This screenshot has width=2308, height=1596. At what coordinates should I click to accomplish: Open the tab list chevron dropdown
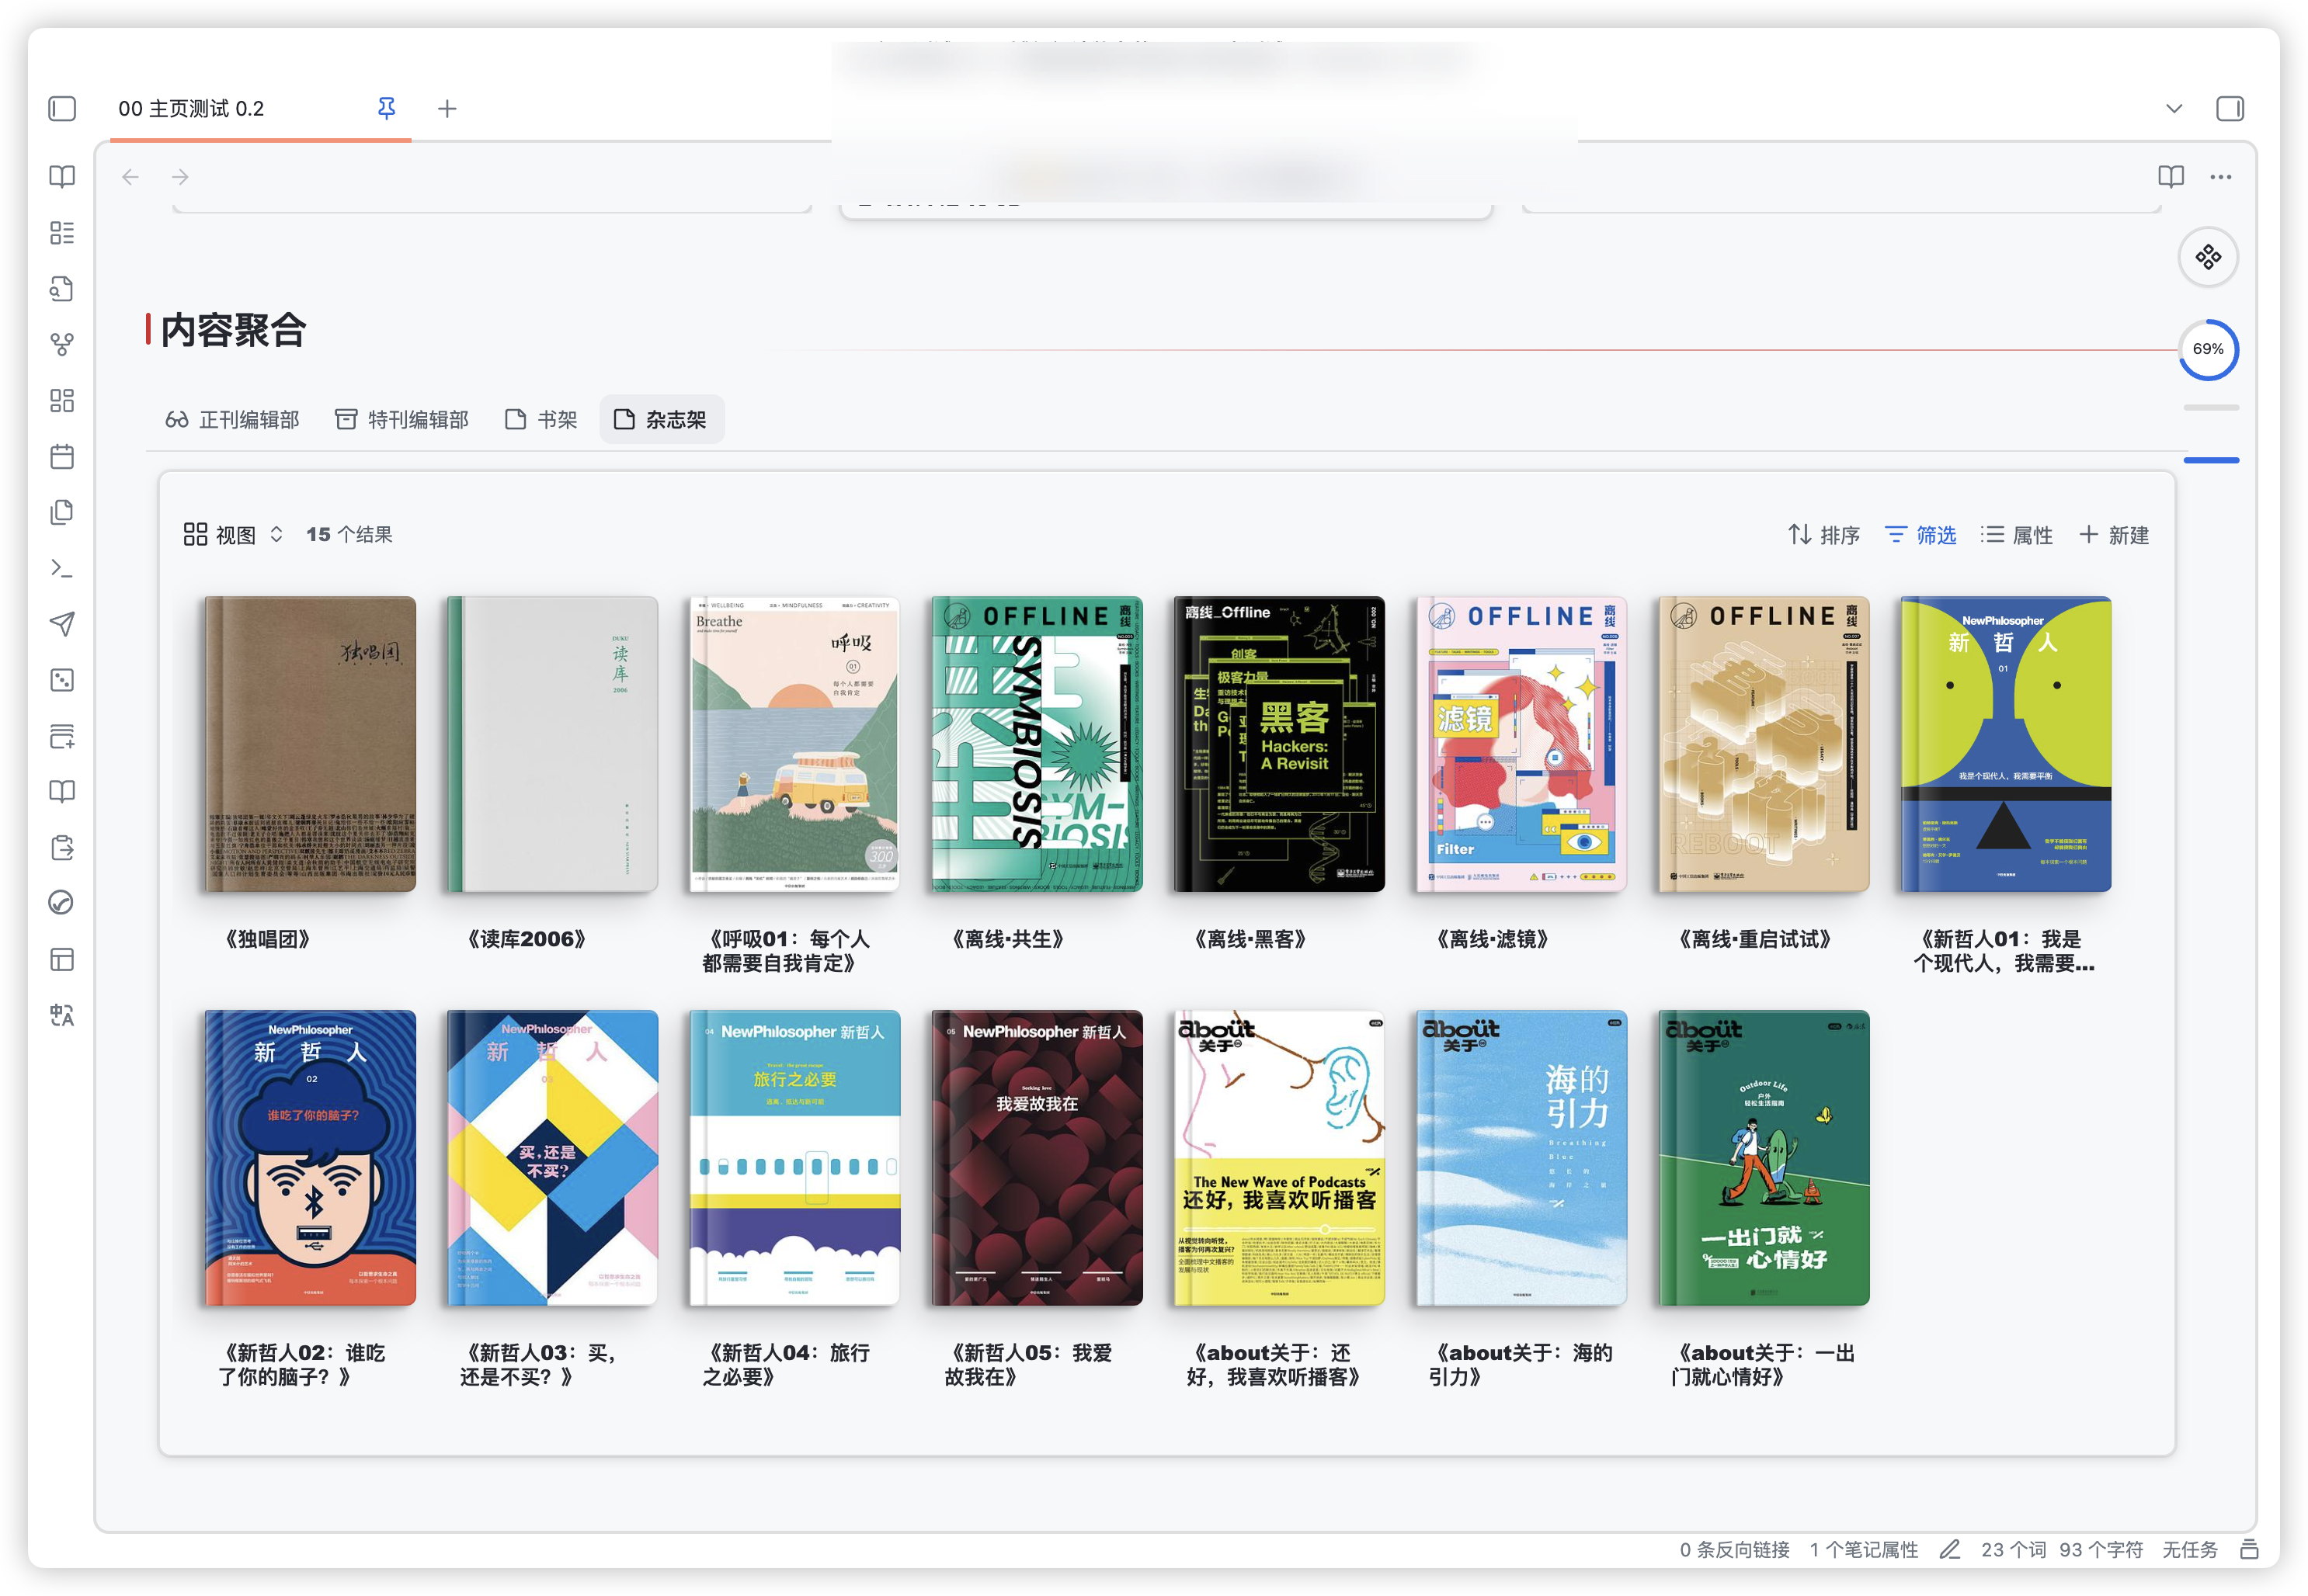click(2174, 108)
